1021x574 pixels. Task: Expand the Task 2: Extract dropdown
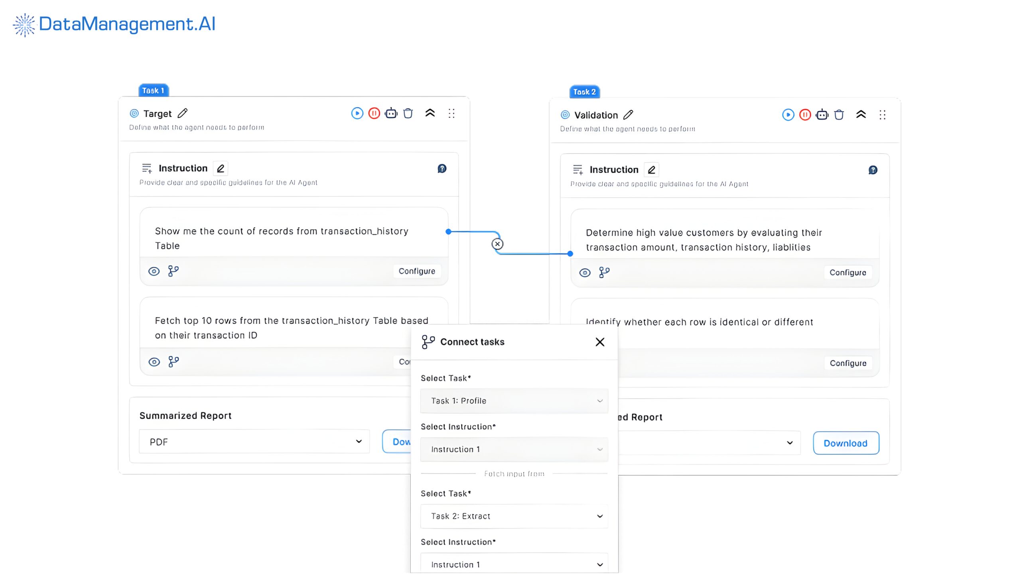tap(514, 516)
